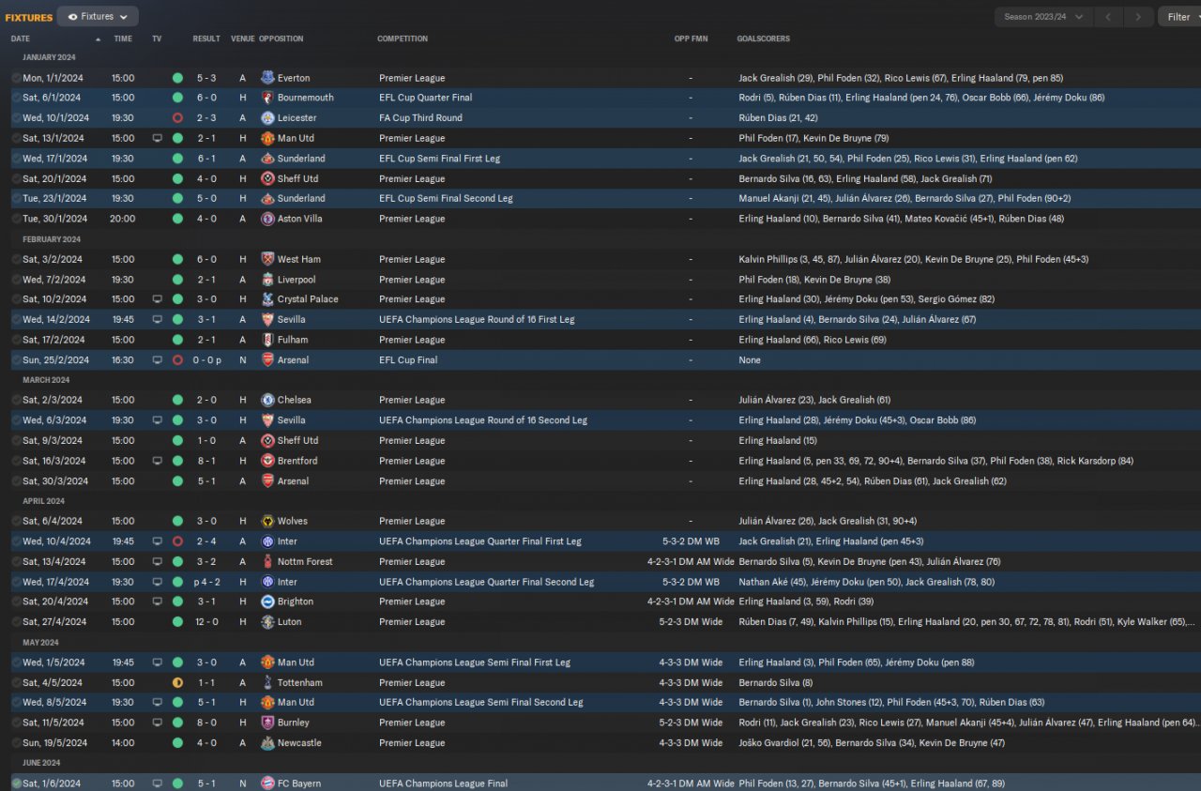The height and width of the screenshot is (791, 1201).
Task: Sort by the Venue column header
Action: point(243,38)
